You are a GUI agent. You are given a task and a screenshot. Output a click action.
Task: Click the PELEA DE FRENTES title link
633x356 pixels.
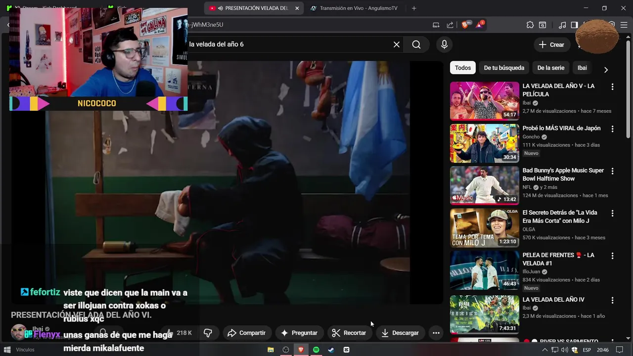(558, 259)
